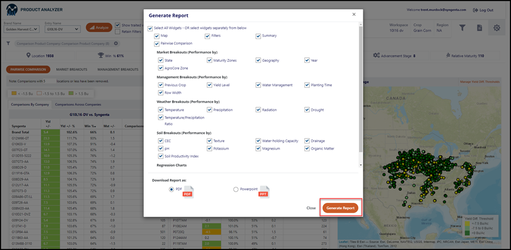
Task: Click the small filter funnel beside Comparison Product Company
Action: click(x=8, y=43)
